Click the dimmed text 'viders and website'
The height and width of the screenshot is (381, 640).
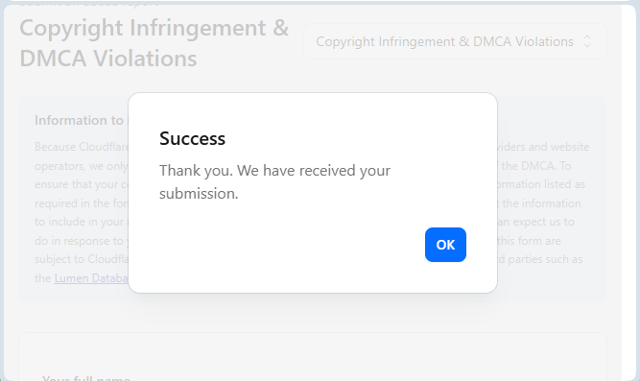click(543, 147)
